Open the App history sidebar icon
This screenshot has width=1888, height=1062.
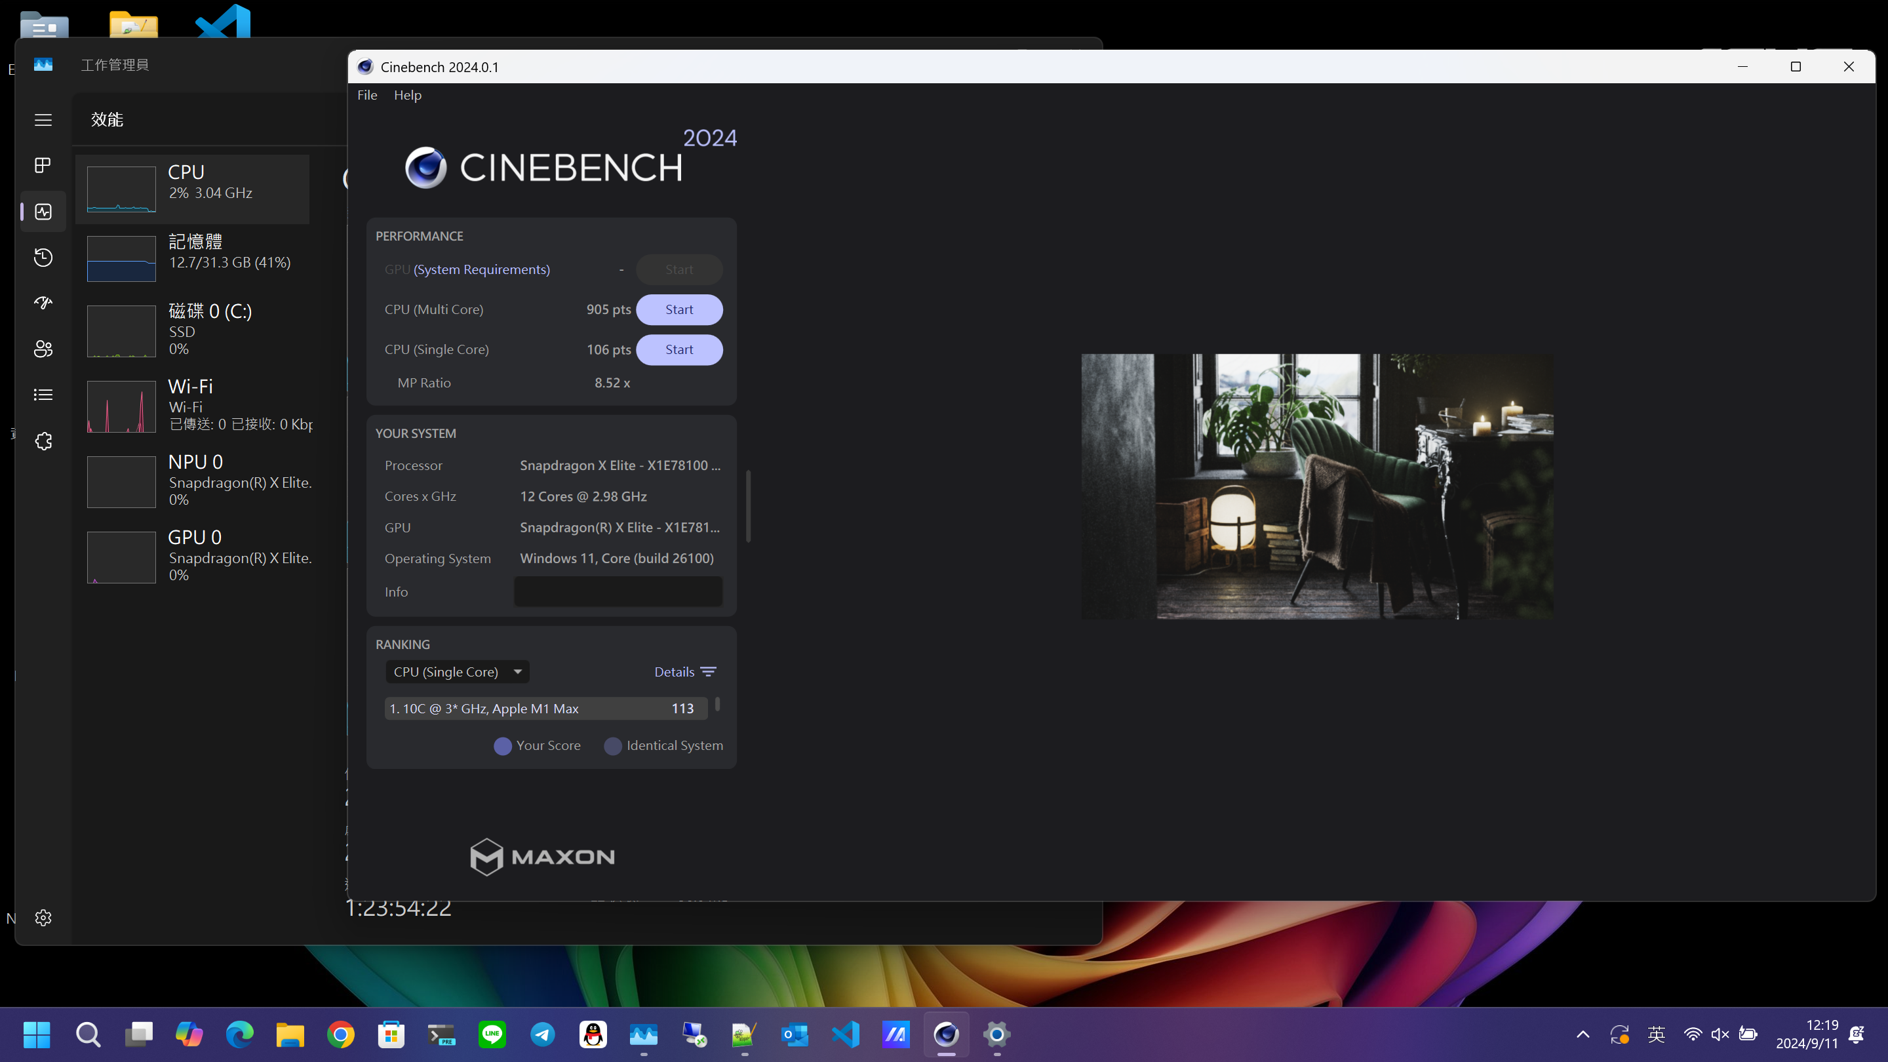pos(43,257)
